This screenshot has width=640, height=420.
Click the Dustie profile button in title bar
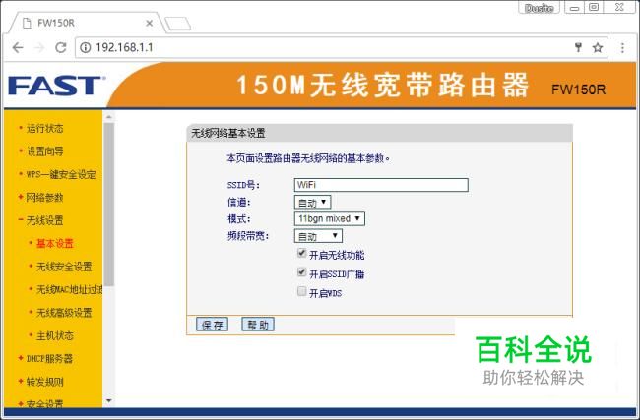point(539,8)
